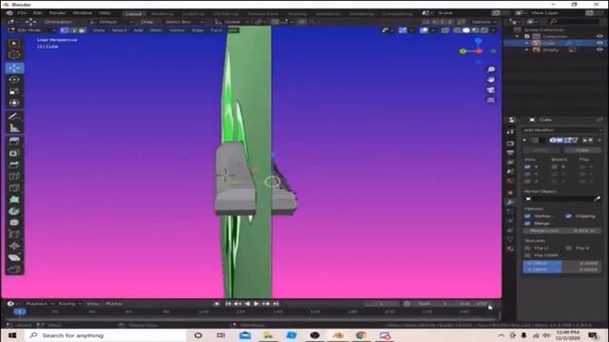The image size is (609, 342).
Task: Hide the Empty object in outliner
Action: [599, 50]
